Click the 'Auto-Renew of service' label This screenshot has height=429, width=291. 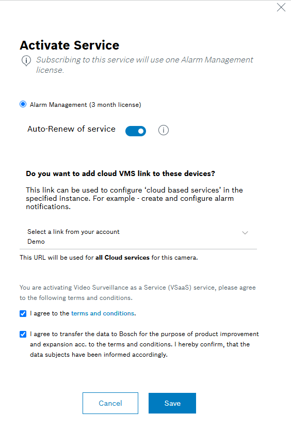tap(71, 129)
